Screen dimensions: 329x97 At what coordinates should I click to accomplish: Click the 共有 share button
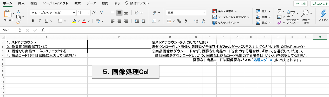pos(301,4)
